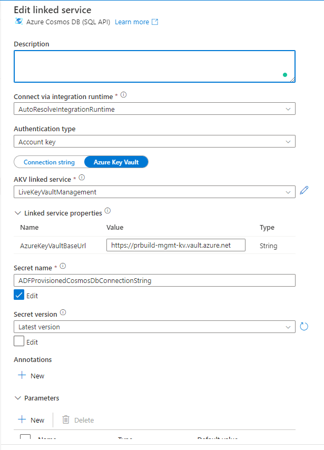
Task: Select the Azure Key Vault tab
Action: [x=116, y=162]
